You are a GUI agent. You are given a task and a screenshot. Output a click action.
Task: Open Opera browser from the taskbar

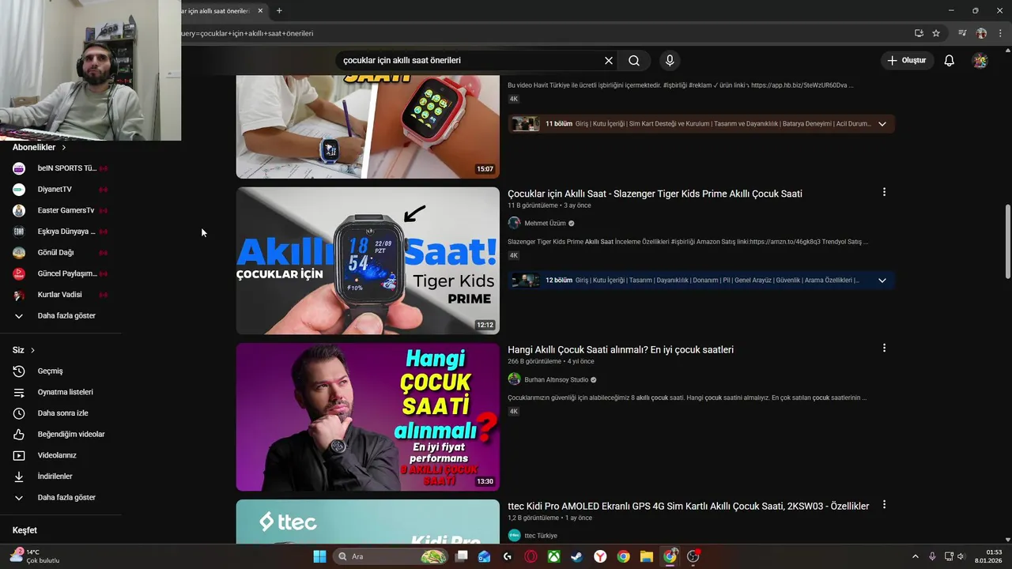531,556
